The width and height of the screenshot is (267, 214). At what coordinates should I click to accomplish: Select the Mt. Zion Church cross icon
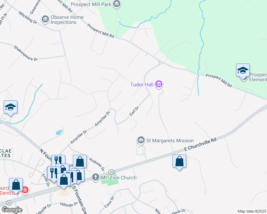click(96, 177)
